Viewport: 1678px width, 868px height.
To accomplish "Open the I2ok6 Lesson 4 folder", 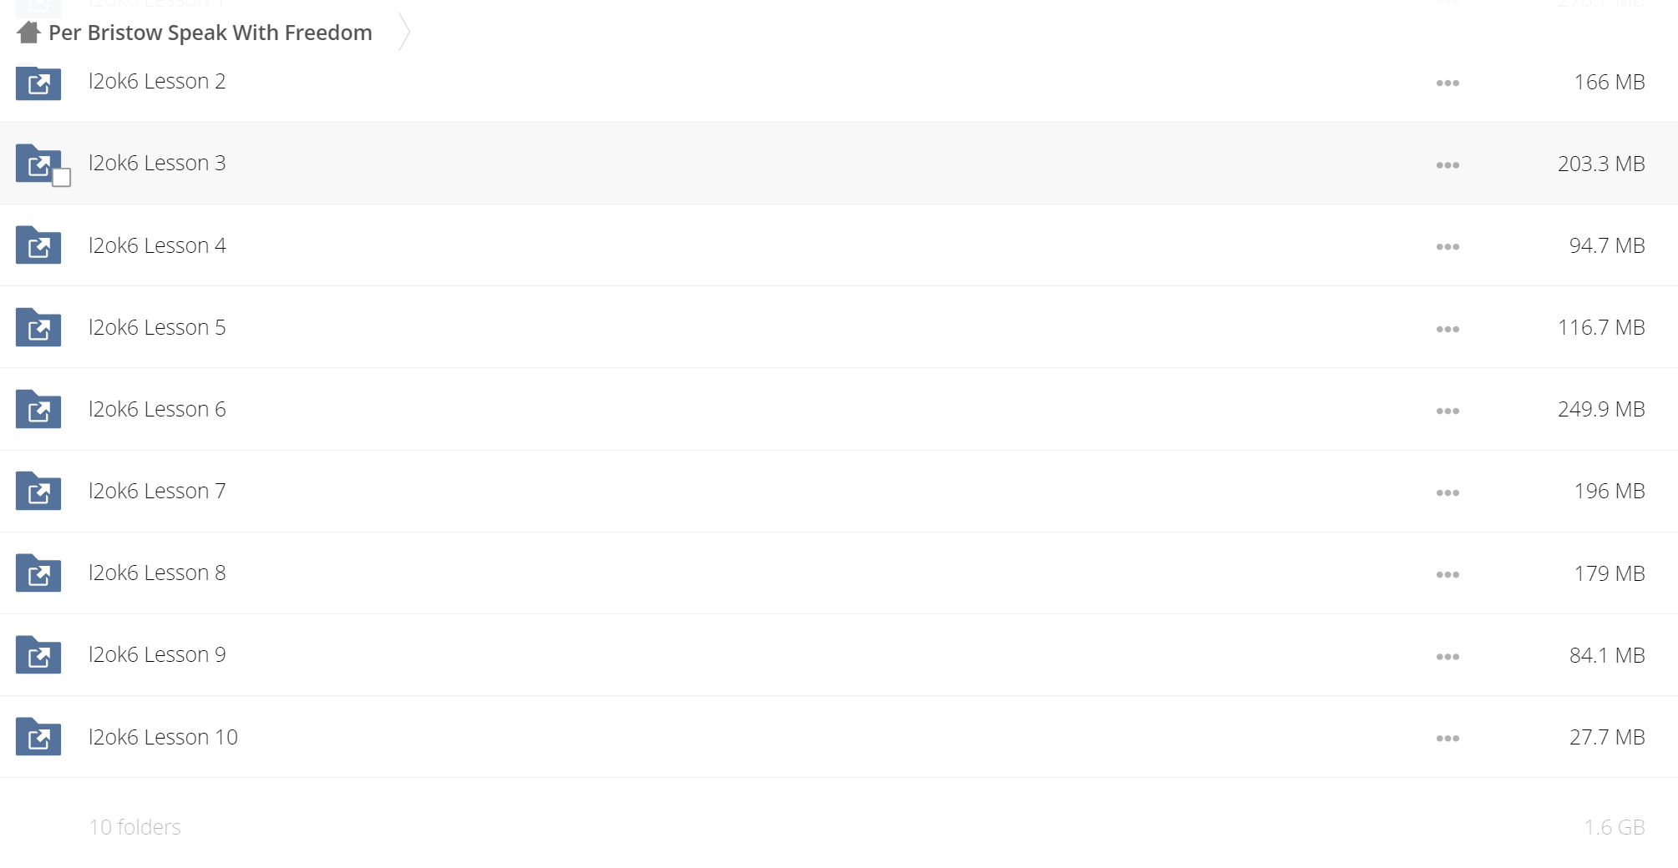I will [157, 245].
